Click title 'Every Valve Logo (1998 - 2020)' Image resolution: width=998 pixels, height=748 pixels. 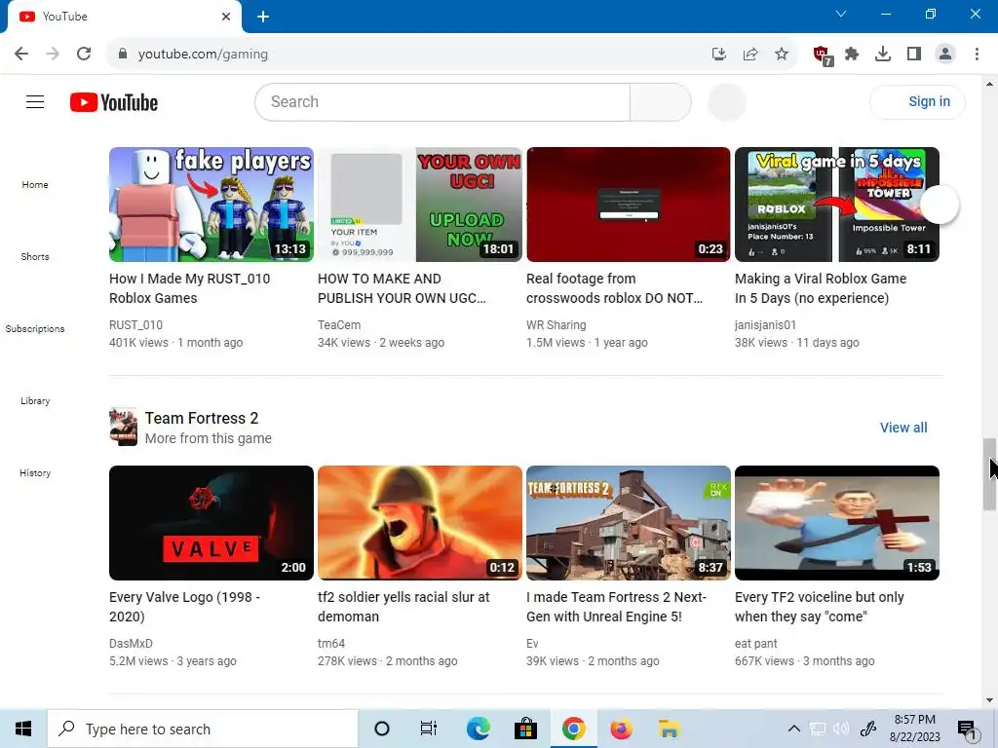click(184, 607)
